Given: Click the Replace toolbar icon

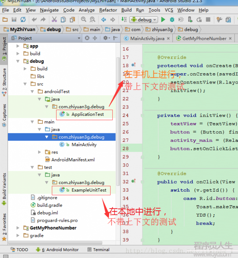Looking at the screenshot, I should [x=92, y=19].
